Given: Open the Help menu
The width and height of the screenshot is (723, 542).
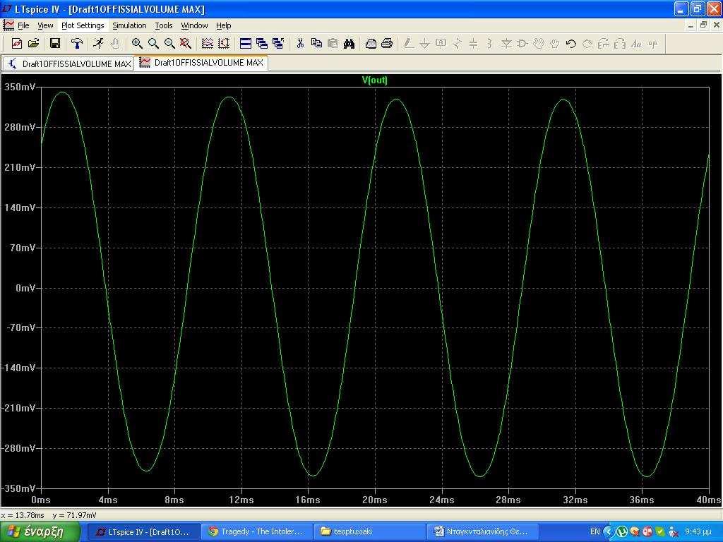Looking at the screenshot, I should tap(224, 25).
